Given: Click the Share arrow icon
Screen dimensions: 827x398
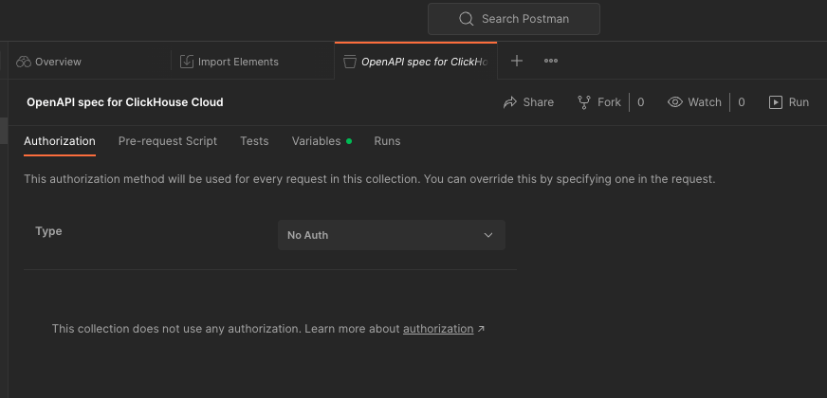Looking at the screenshot, I should click(510, 102).
